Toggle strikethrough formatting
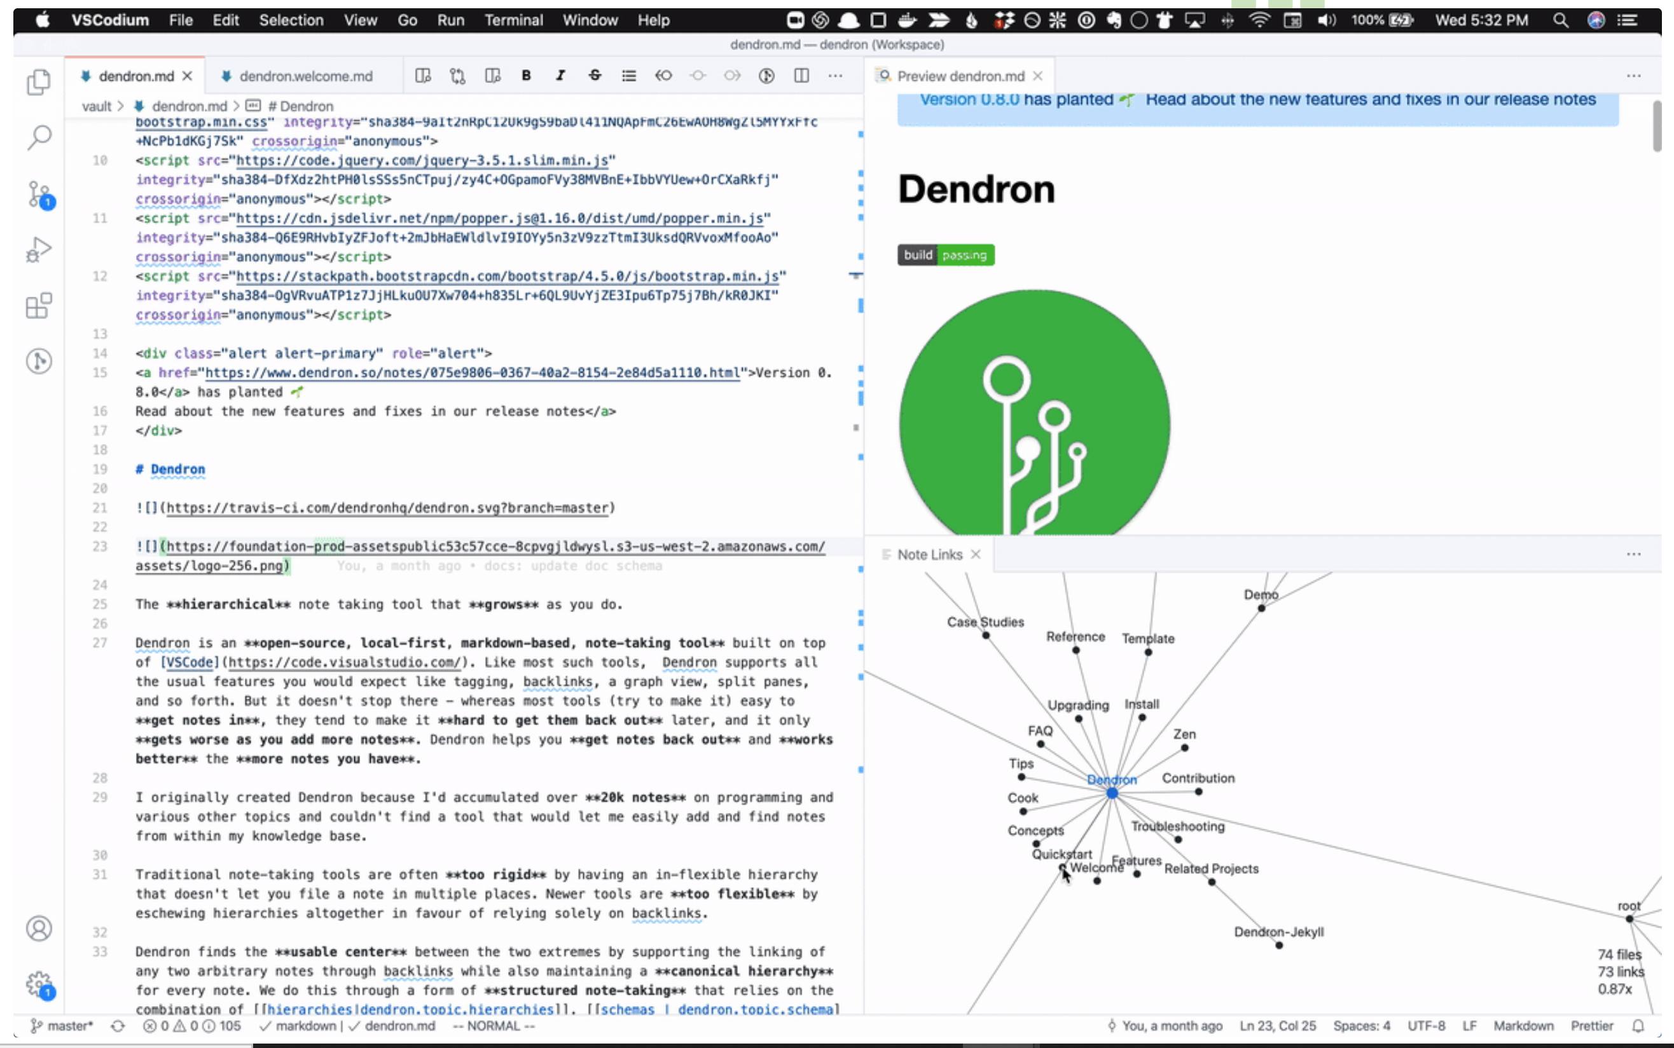 point(595,76)
